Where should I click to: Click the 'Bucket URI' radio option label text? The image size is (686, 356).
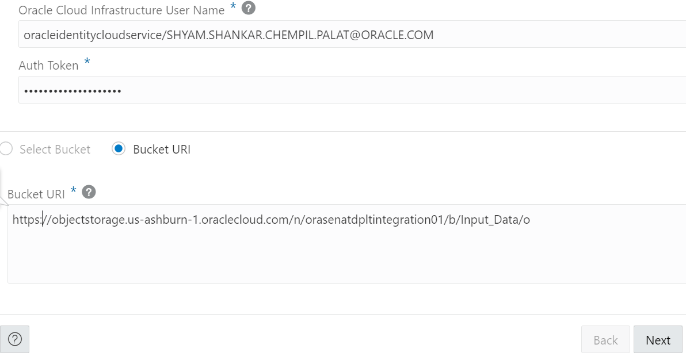pos(162,150)
